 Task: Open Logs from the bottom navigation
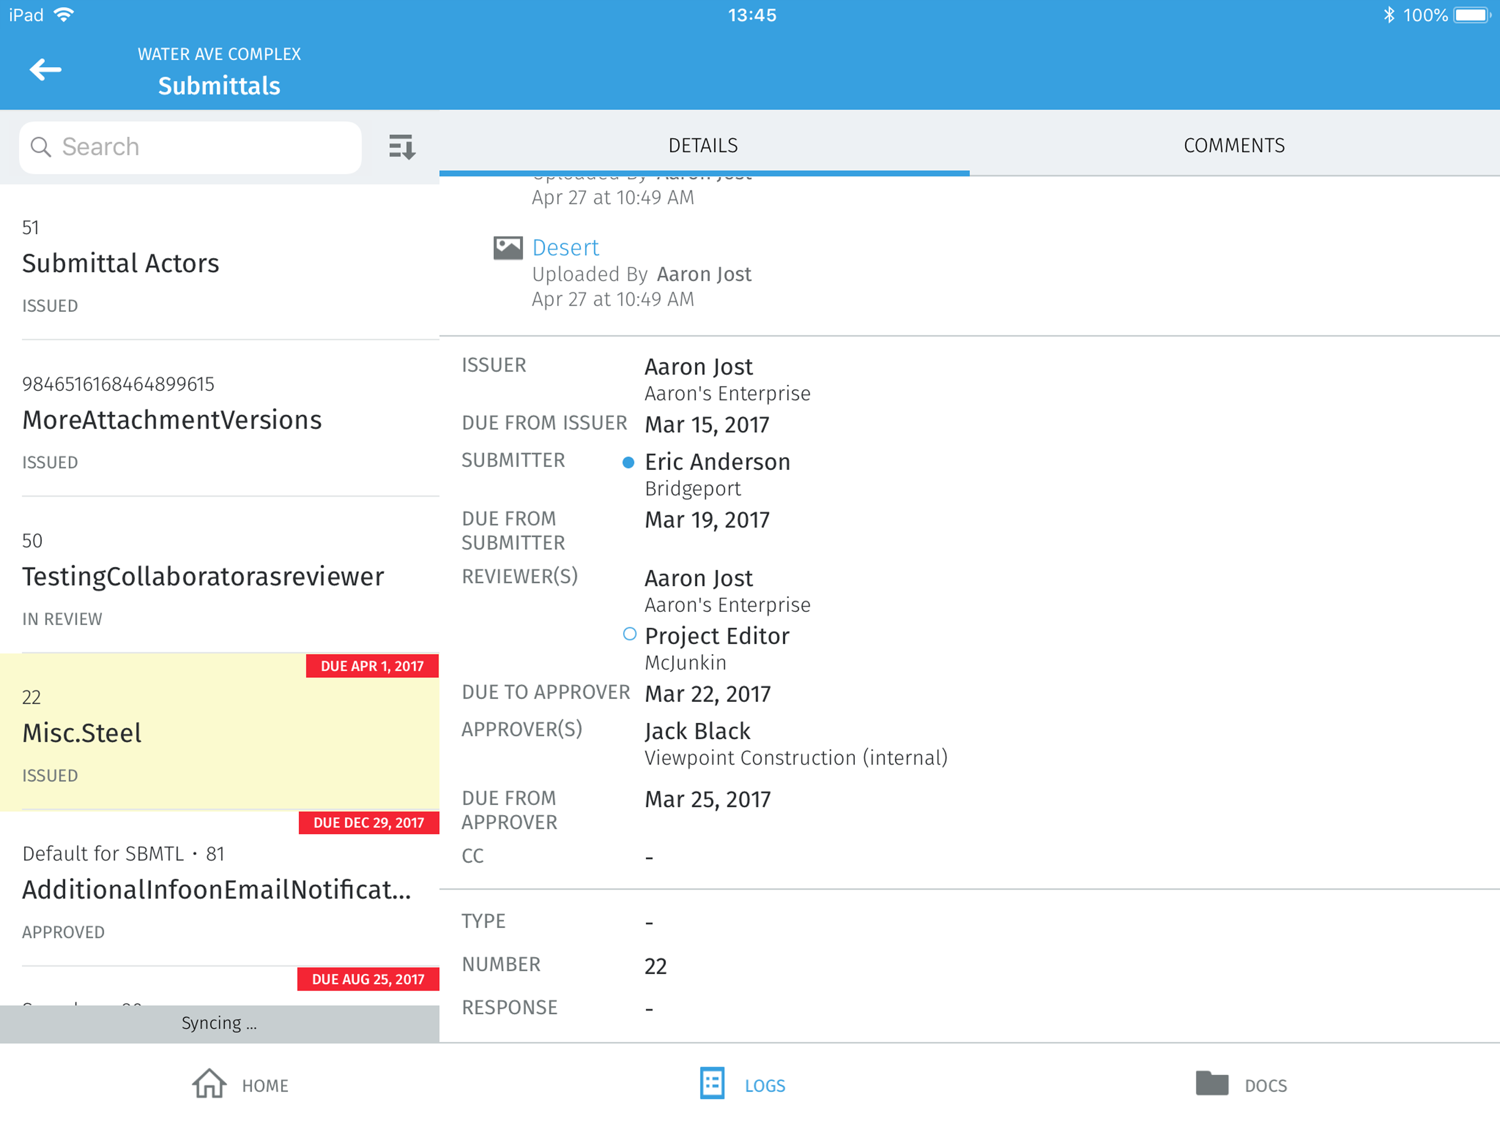point(742,1084)
